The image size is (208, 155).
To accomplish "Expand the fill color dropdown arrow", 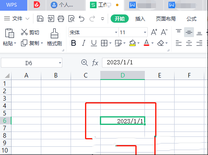I will (138, 43).
